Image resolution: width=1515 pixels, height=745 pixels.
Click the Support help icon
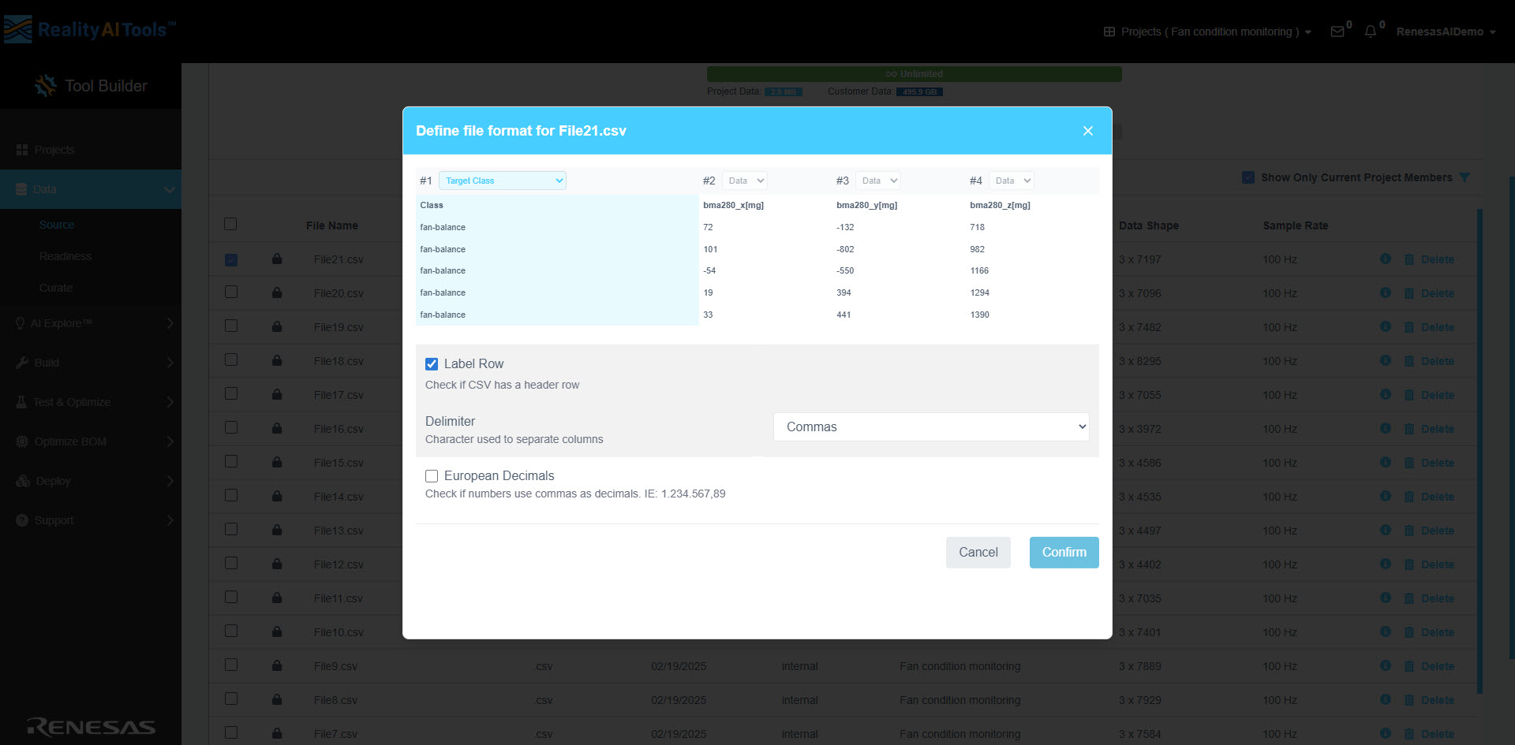20,520
